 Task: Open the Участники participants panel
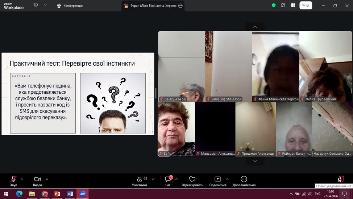[x=140, y=179]
